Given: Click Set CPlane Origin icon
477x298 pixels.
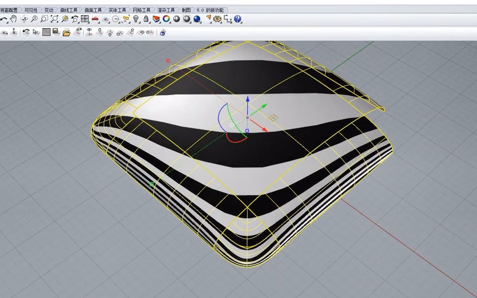Looking at the screenshot, I should click(4, 33).
